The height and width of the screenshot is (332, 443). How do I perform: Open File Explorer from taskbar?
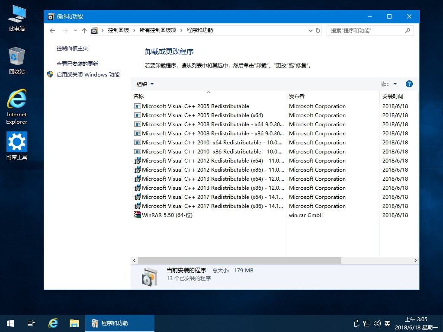coord(74,323)
